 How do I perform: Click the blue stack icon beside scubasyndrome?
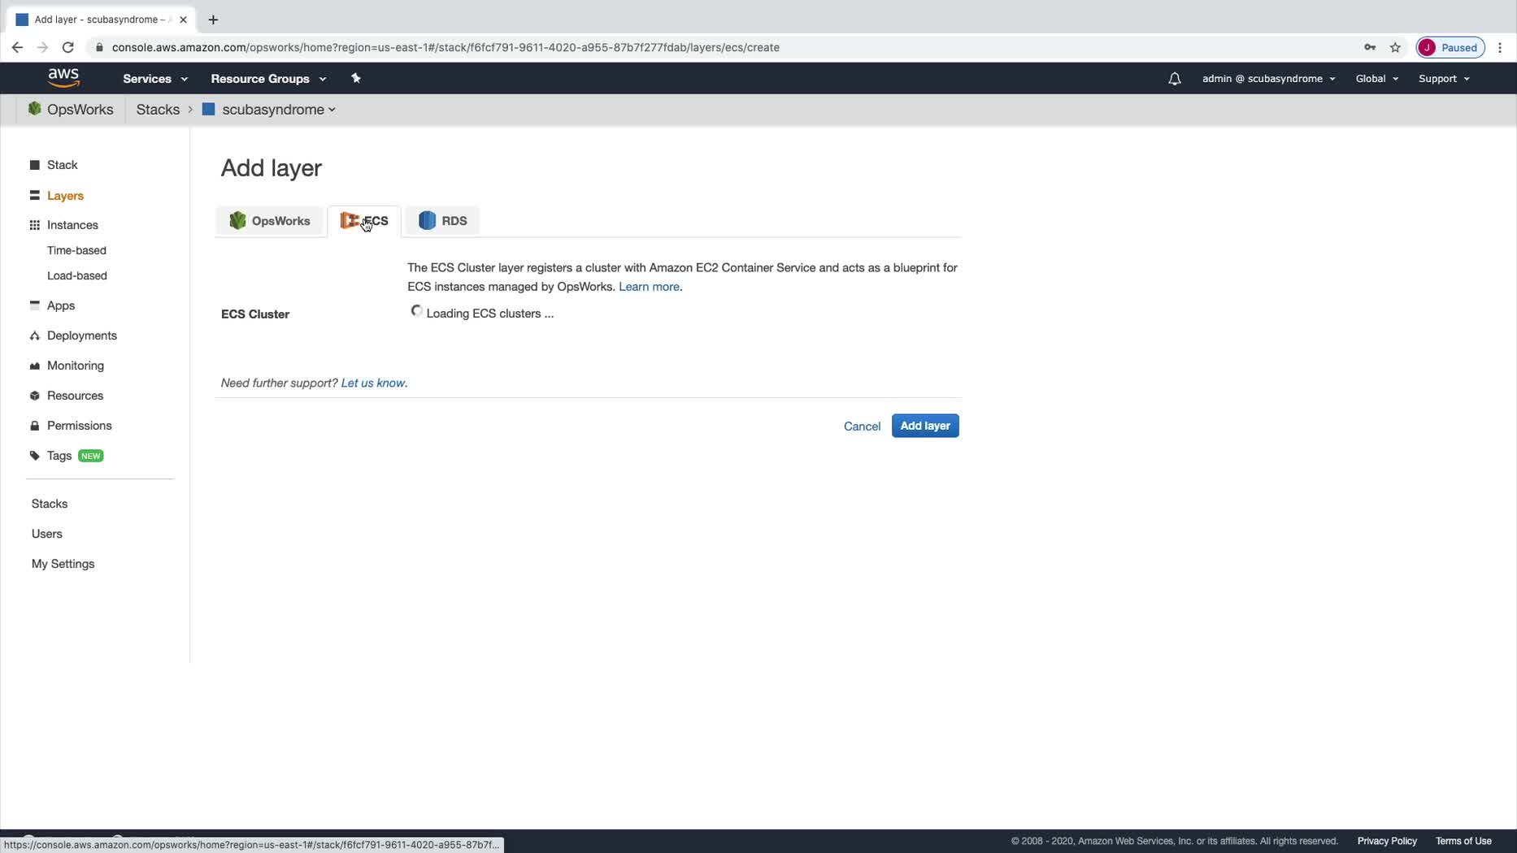coord(208,109)
